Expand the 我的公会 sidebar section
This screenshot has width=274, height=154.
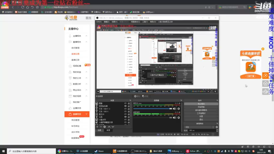tap(86, 78)
